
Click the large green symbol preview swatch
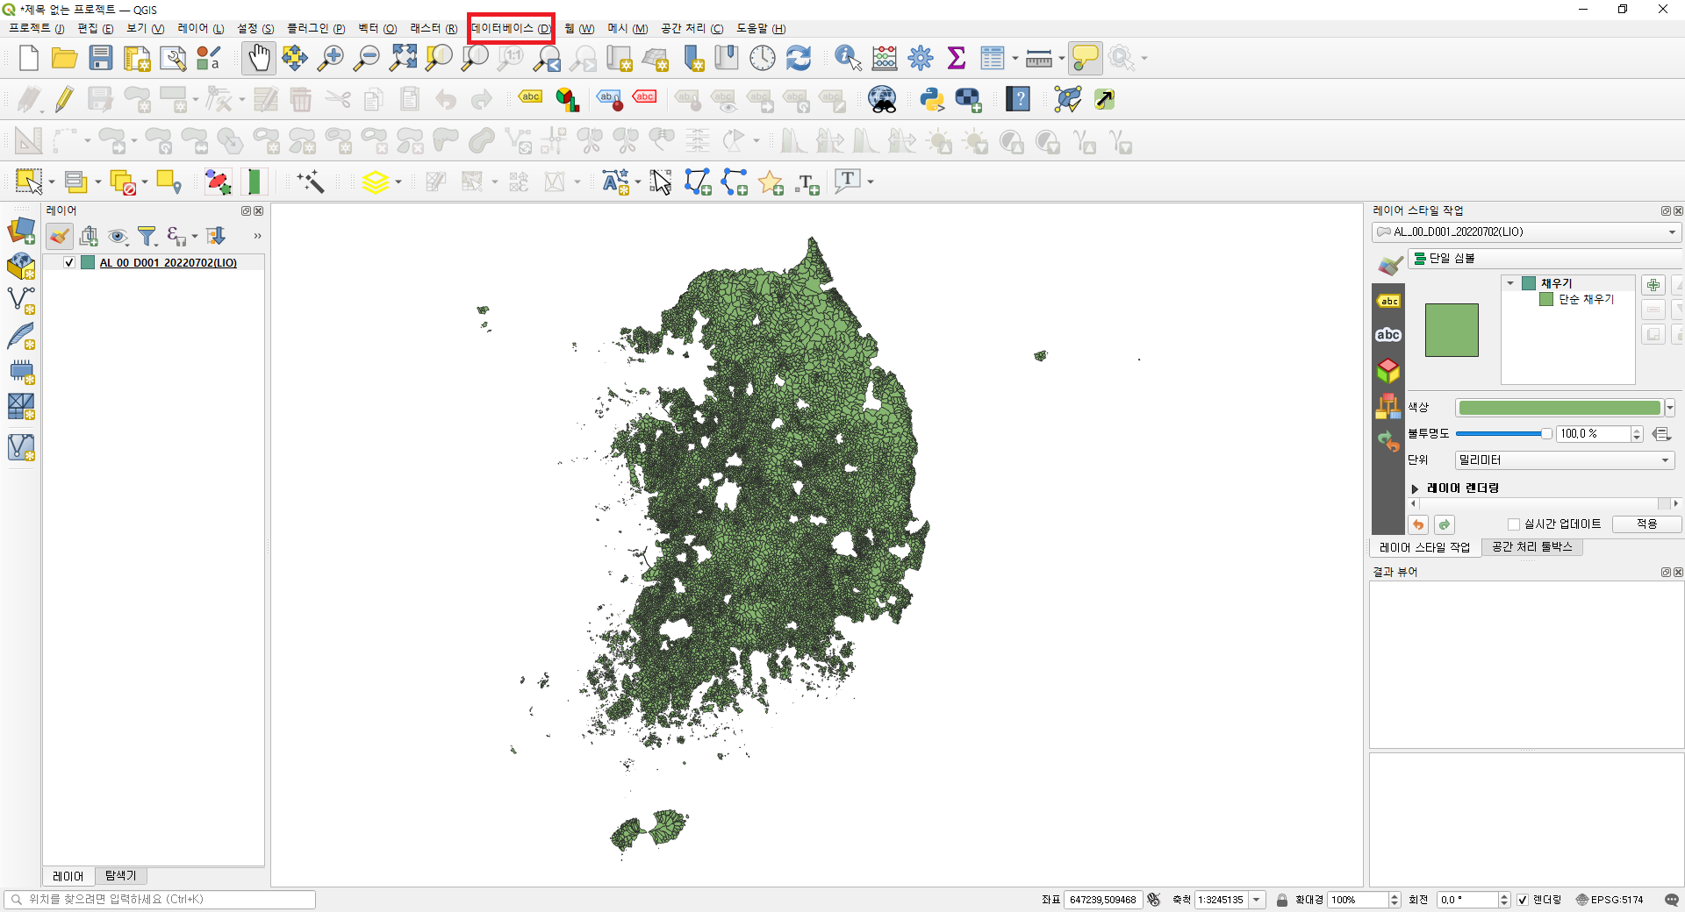click(1452, 331)
